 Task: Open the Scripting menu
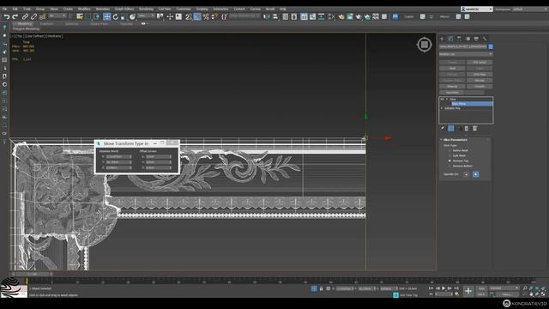pos(202,9)
